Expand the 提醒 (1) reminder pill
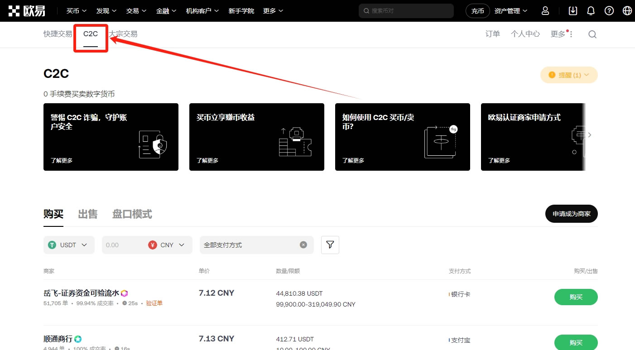Image resolution: width=635 pixels, height=350 pixels. [569, 75]
